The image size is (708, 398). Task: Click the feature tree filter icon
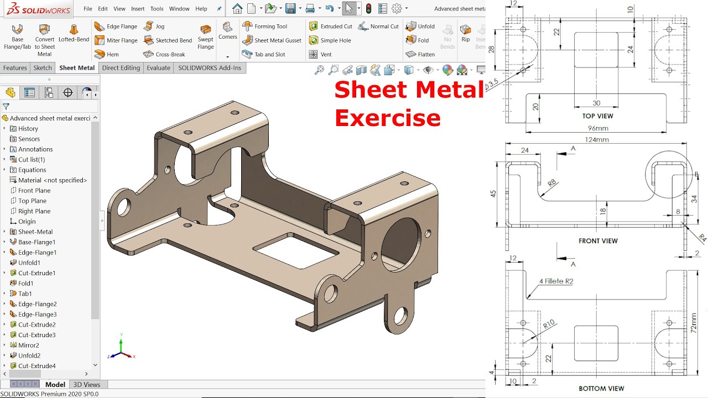(6, 106)
